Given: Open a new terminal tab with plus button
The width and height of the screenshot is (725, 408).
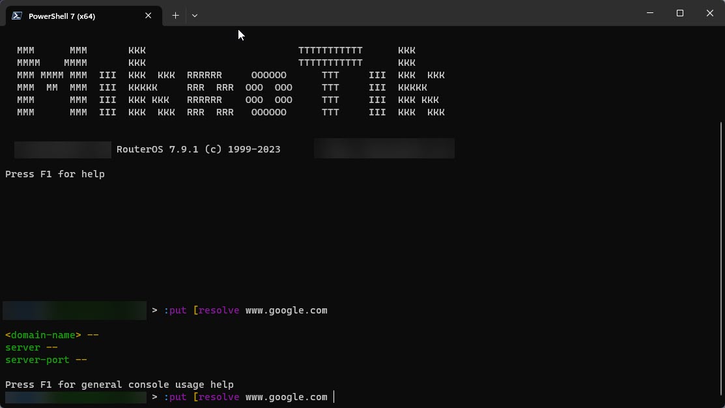Looking at the screenshot, I should pyautogui.click(x=175, y=16).
